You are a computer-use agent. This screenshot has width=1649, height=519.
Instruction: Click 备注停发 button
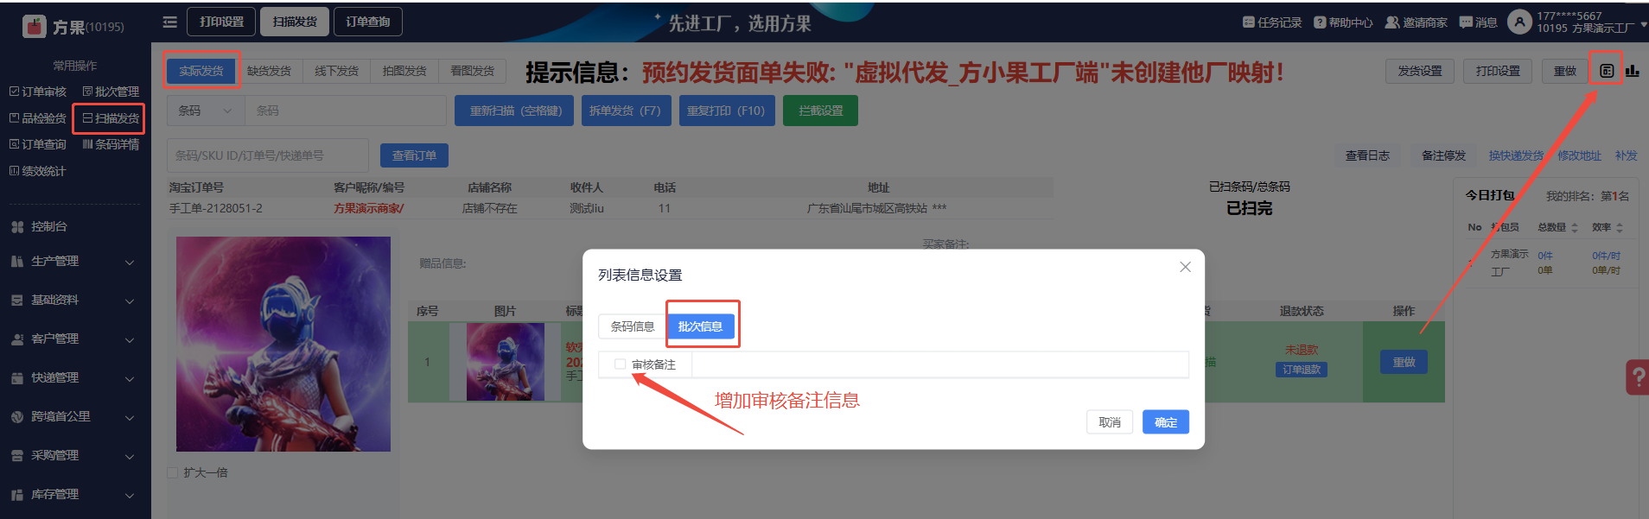[x=1443, y=155]
